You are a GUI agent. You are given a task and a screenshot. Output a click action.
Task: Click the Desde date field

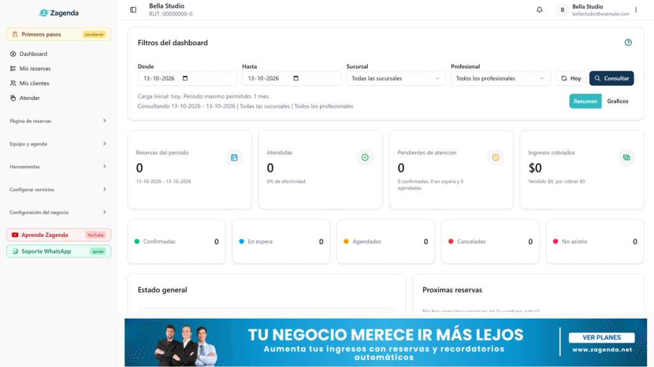click(187, 78)
